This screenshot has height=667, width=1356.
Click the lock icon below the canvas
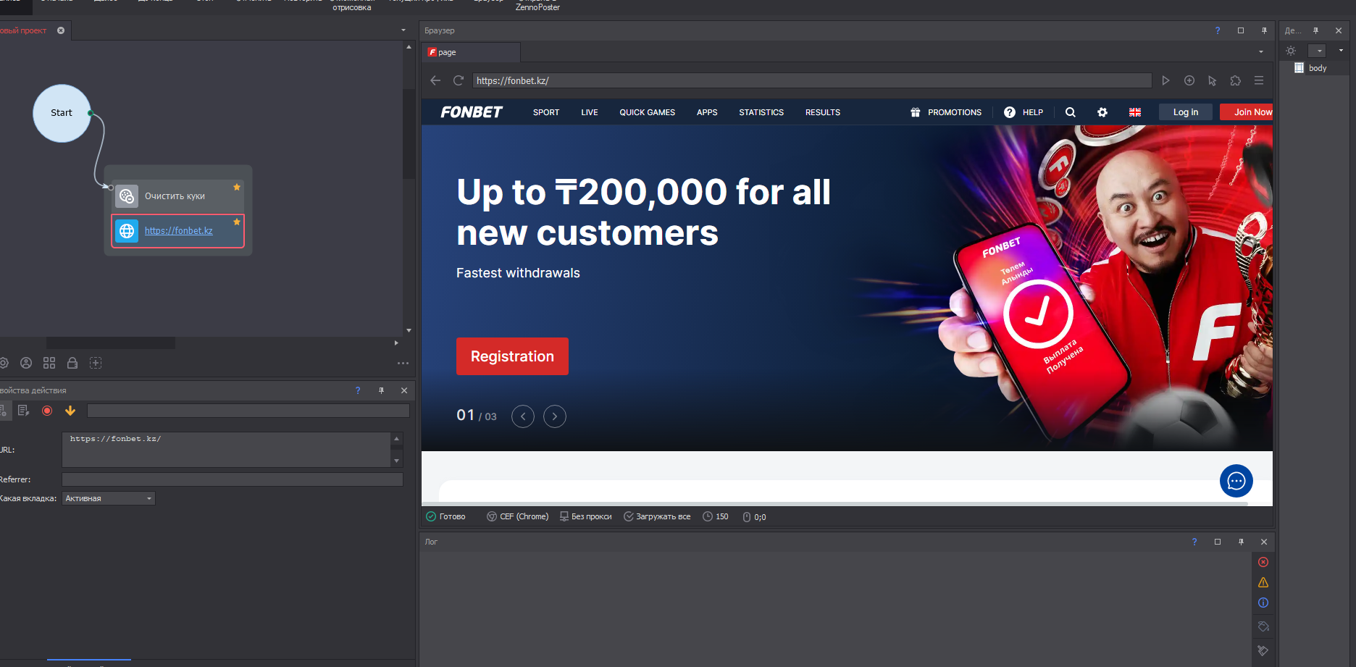point(72,363)
